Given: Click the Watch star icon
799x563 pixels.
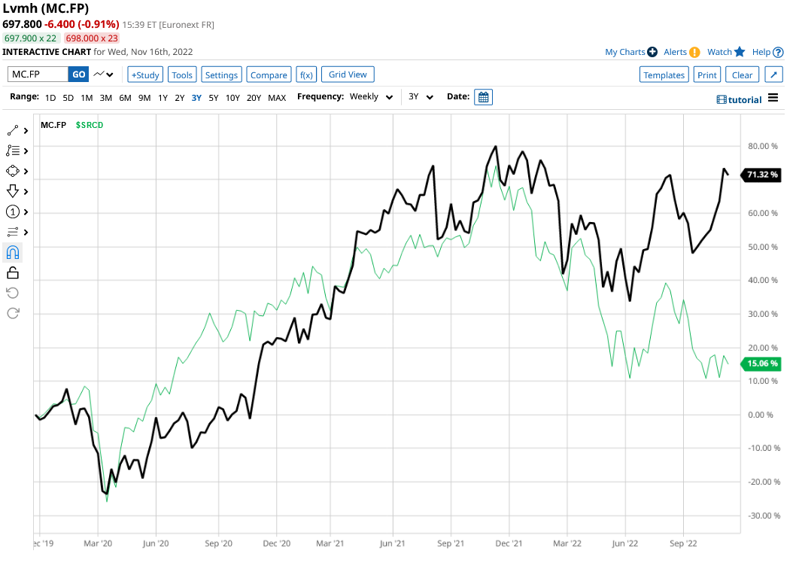Looking at the screenshot, I should pos(740,51).
